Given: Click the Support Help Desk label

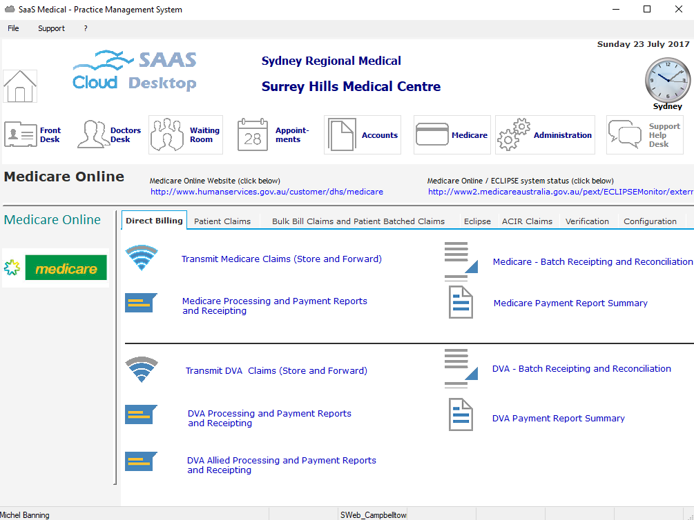Looking at the screenshot, I should 664,135.
